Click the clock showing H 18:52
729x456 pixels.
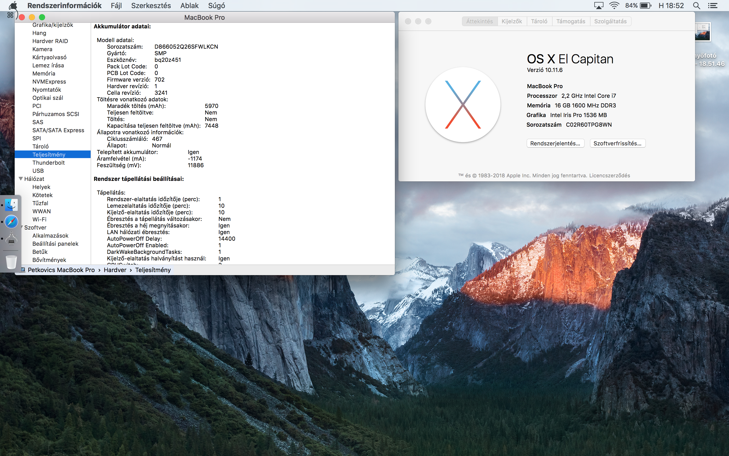671,5
